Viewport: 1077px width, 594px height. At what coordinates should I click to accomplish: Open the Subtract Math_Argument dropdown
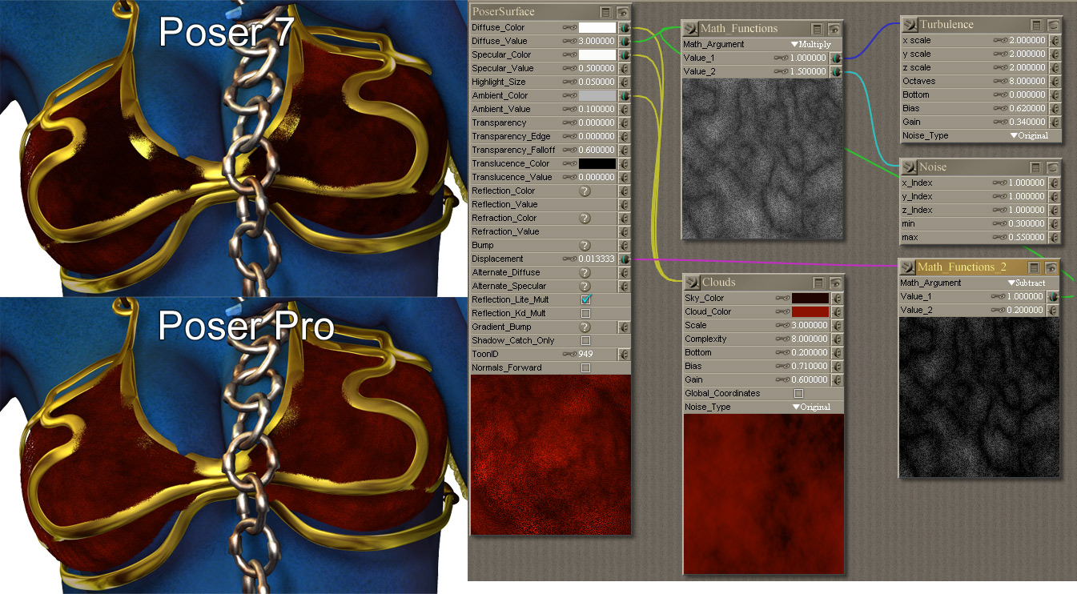pos(1026,283)
